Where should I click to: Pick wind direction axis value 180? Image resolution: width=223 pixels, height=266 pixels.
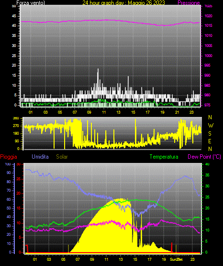(16, 134)
